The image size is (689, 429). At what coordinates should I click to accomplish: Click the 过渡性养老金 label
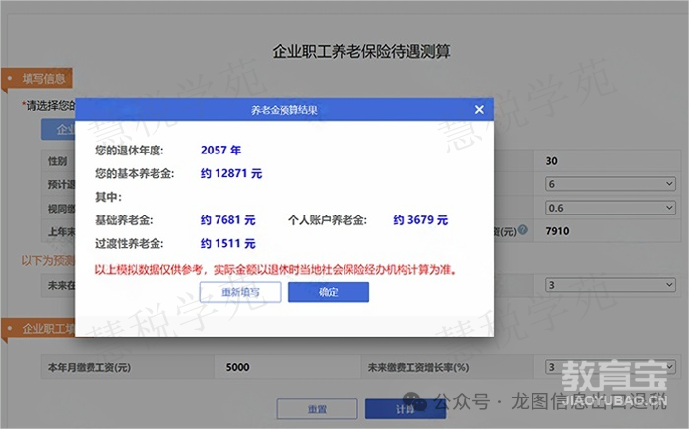tap(130, 243)
